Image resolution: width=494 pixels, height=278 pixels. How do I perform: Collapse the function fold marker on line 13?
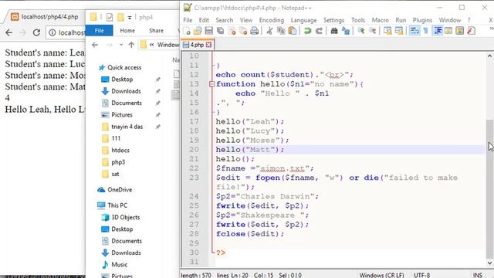211,84
